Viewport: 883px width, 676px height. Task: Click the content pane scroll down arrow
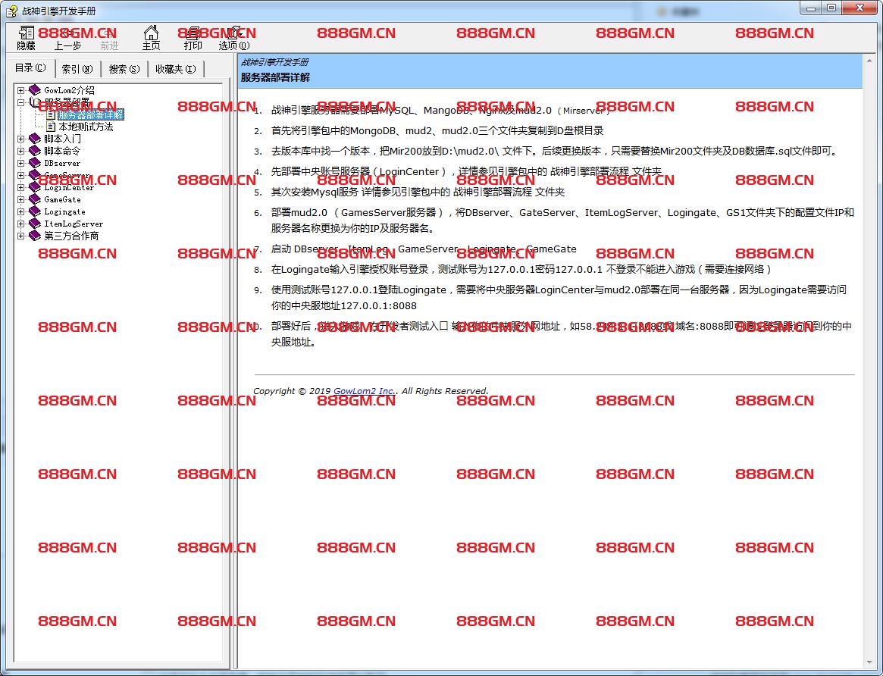coord(869,664)
